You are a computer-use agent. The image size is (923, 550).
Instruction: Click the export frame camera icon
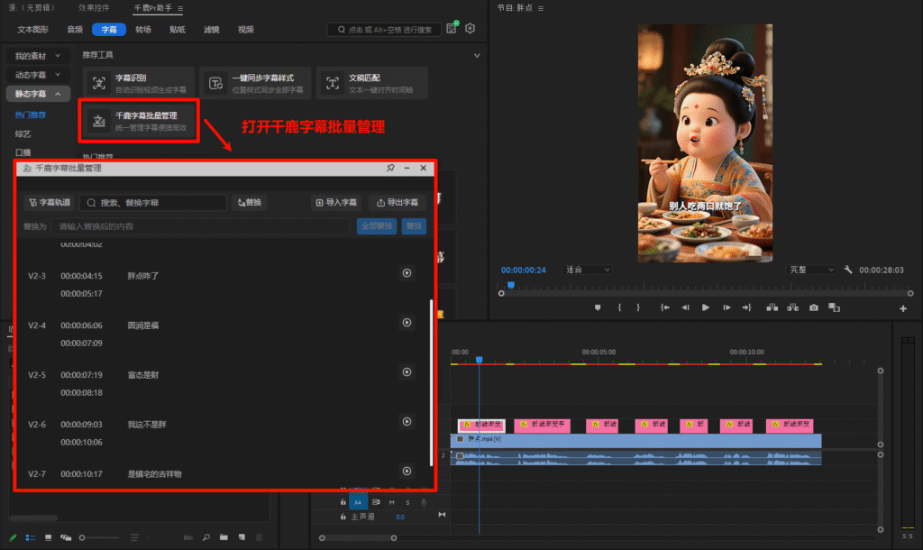814,307
